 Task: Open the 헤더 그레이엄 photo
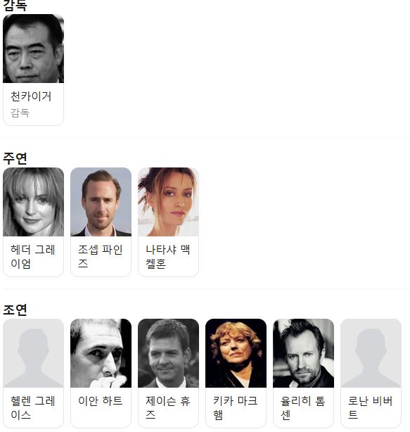tap(33, 202)
